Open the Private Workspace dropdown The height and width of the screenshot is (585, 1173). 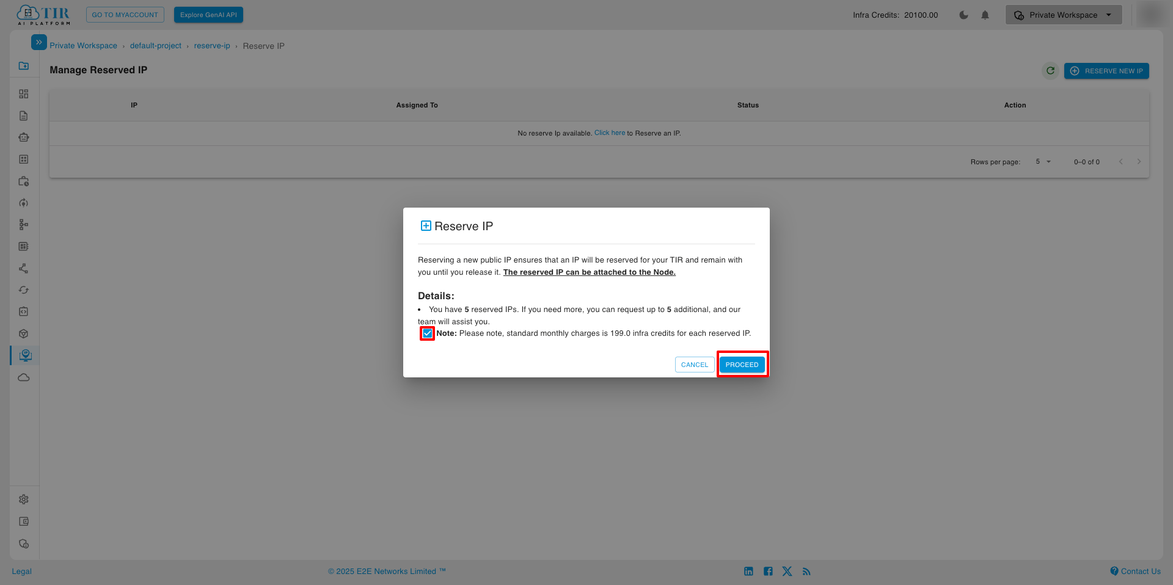[x=1063, y=15]
